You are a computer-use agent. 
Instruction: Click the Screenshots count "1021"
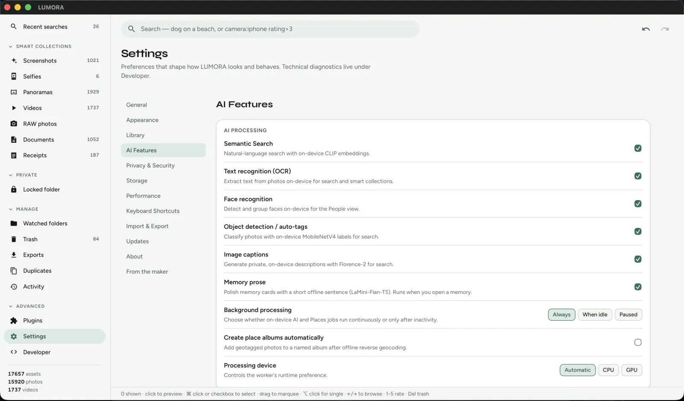pos(93,61)
